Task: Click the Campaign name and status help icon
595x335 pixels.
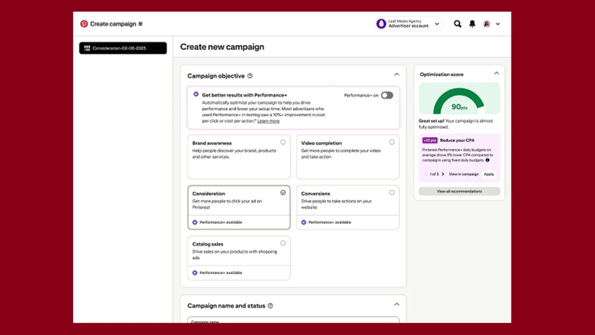Action: click(x=270, y=306)
